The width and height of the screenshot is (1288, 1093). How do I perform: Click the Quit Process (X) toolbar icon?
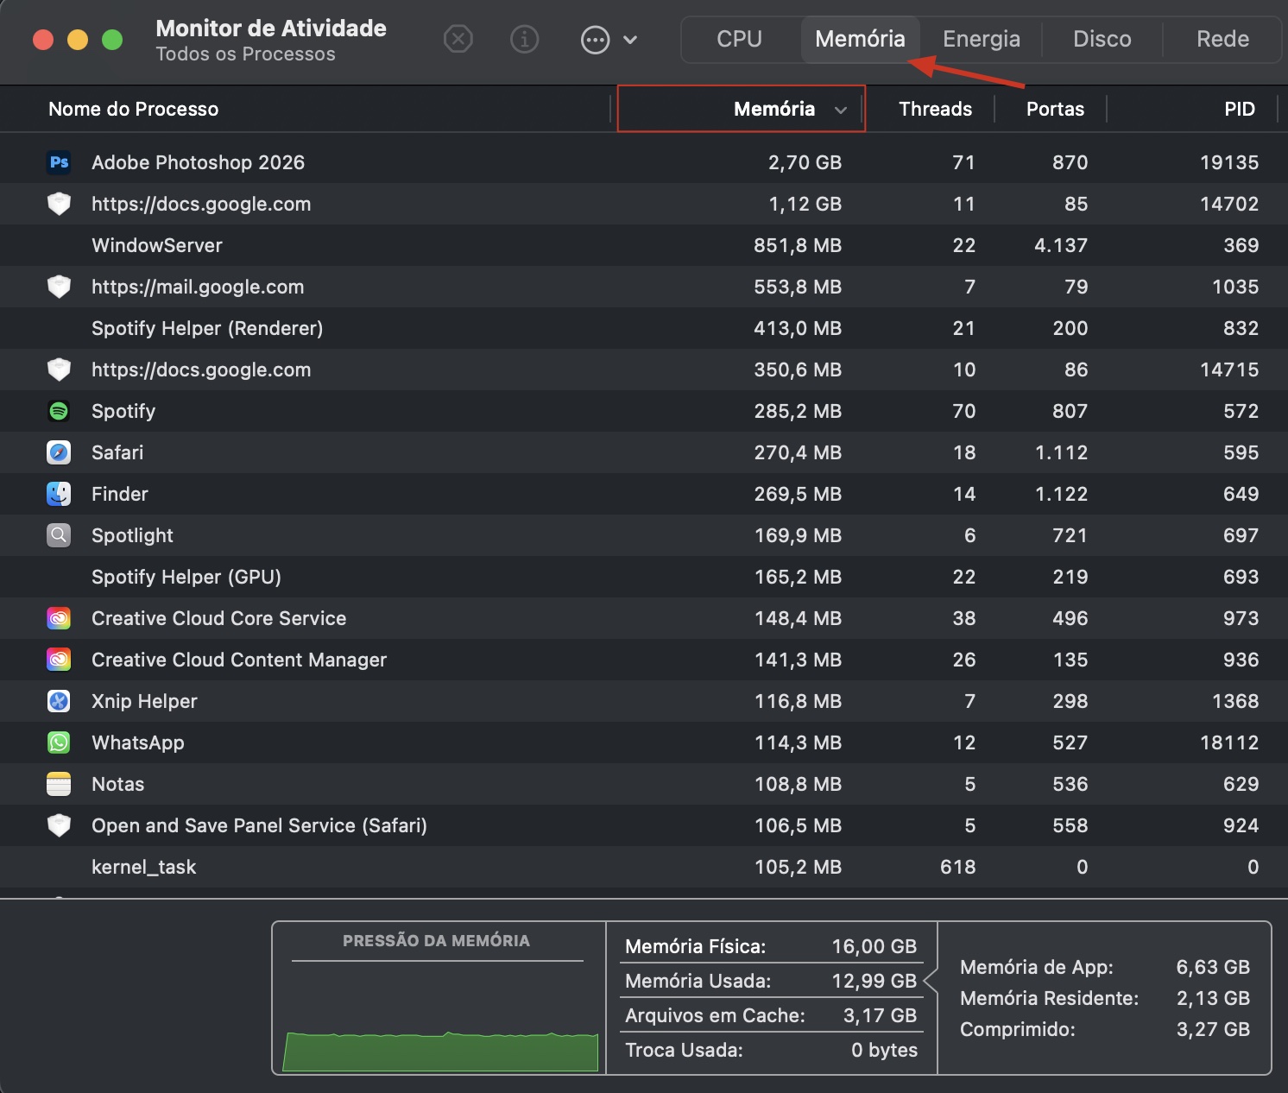point(458,39)
